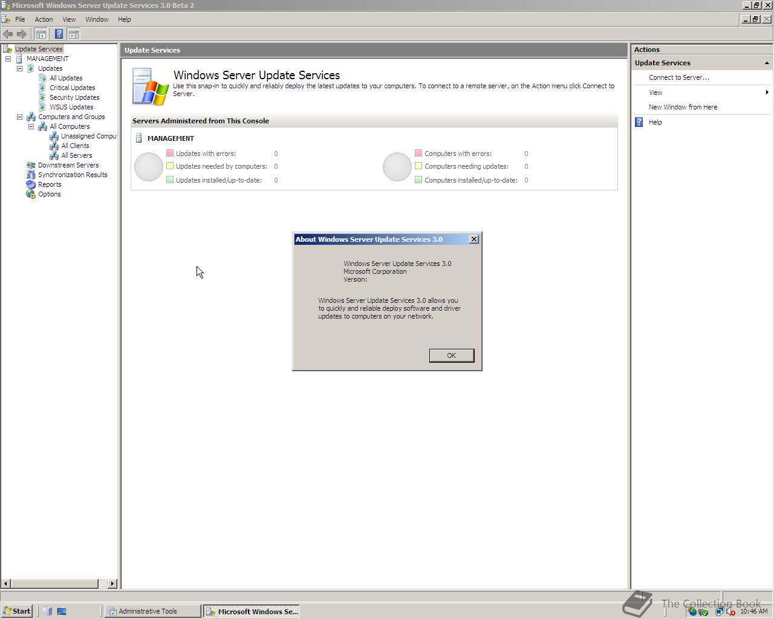774x619 pixels.
Task: Click the Computers and Groups node icon
Action: [x=31, y=117]
